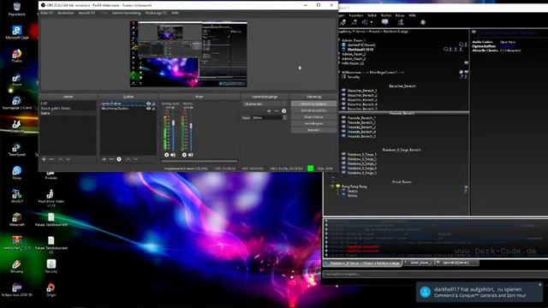Add a new source in OBS

104,159
